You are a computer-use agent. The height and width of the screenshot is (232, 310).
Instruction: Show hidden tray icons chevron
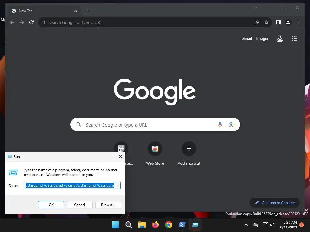[x=246, y=225]
